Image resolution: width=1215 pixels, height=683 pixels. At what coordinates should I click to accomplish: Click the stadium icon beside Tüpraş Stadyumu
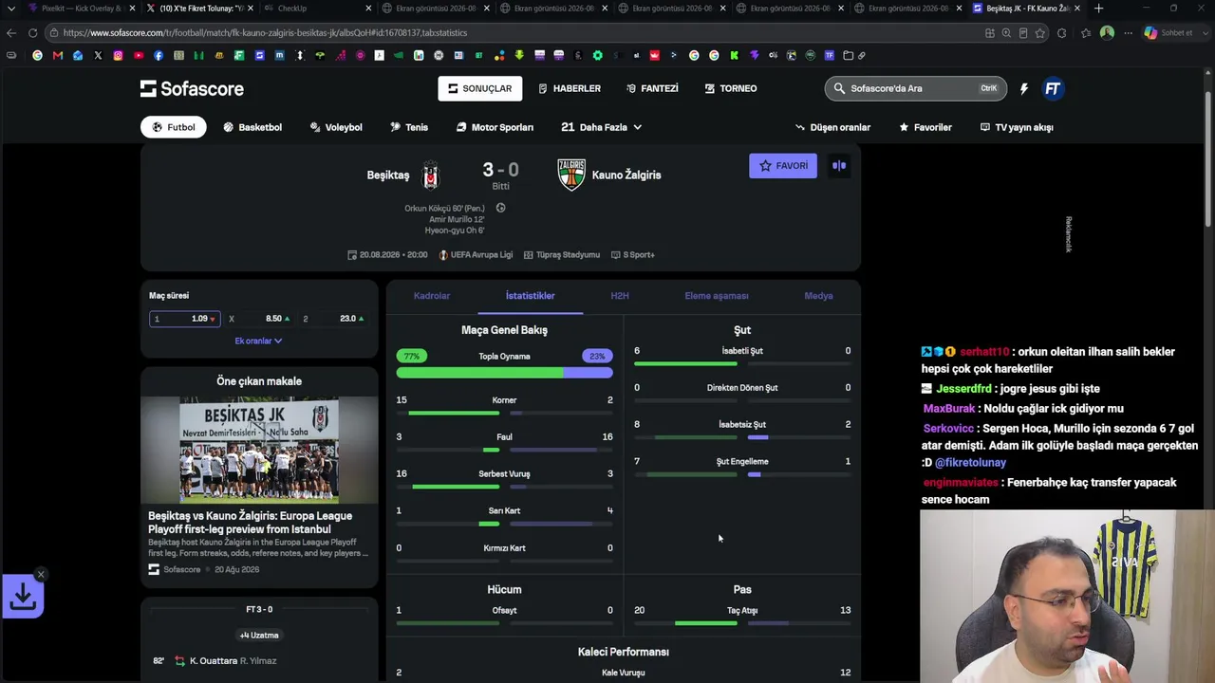[529, 254]
